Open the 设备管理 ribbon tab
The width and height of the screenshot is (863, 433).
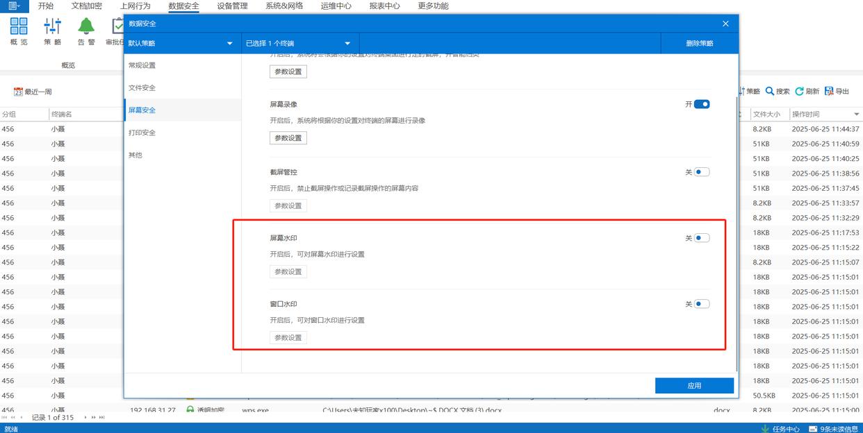click(x=232, y=6)
